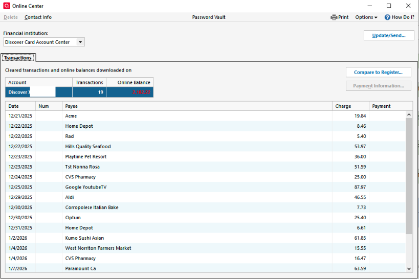
Task: Click the 2,182.22 online balance value
Action: (141, 92)
